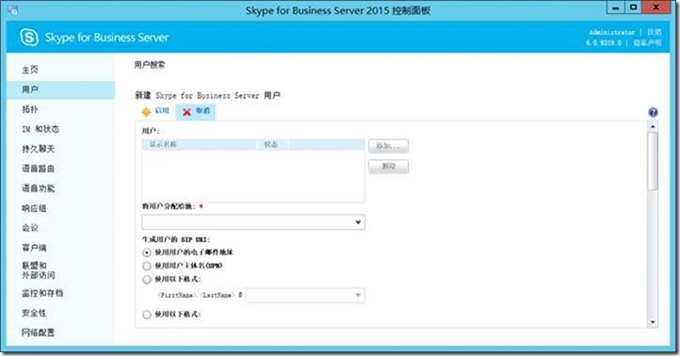Click inside the empty users list box

pos(253,176)
